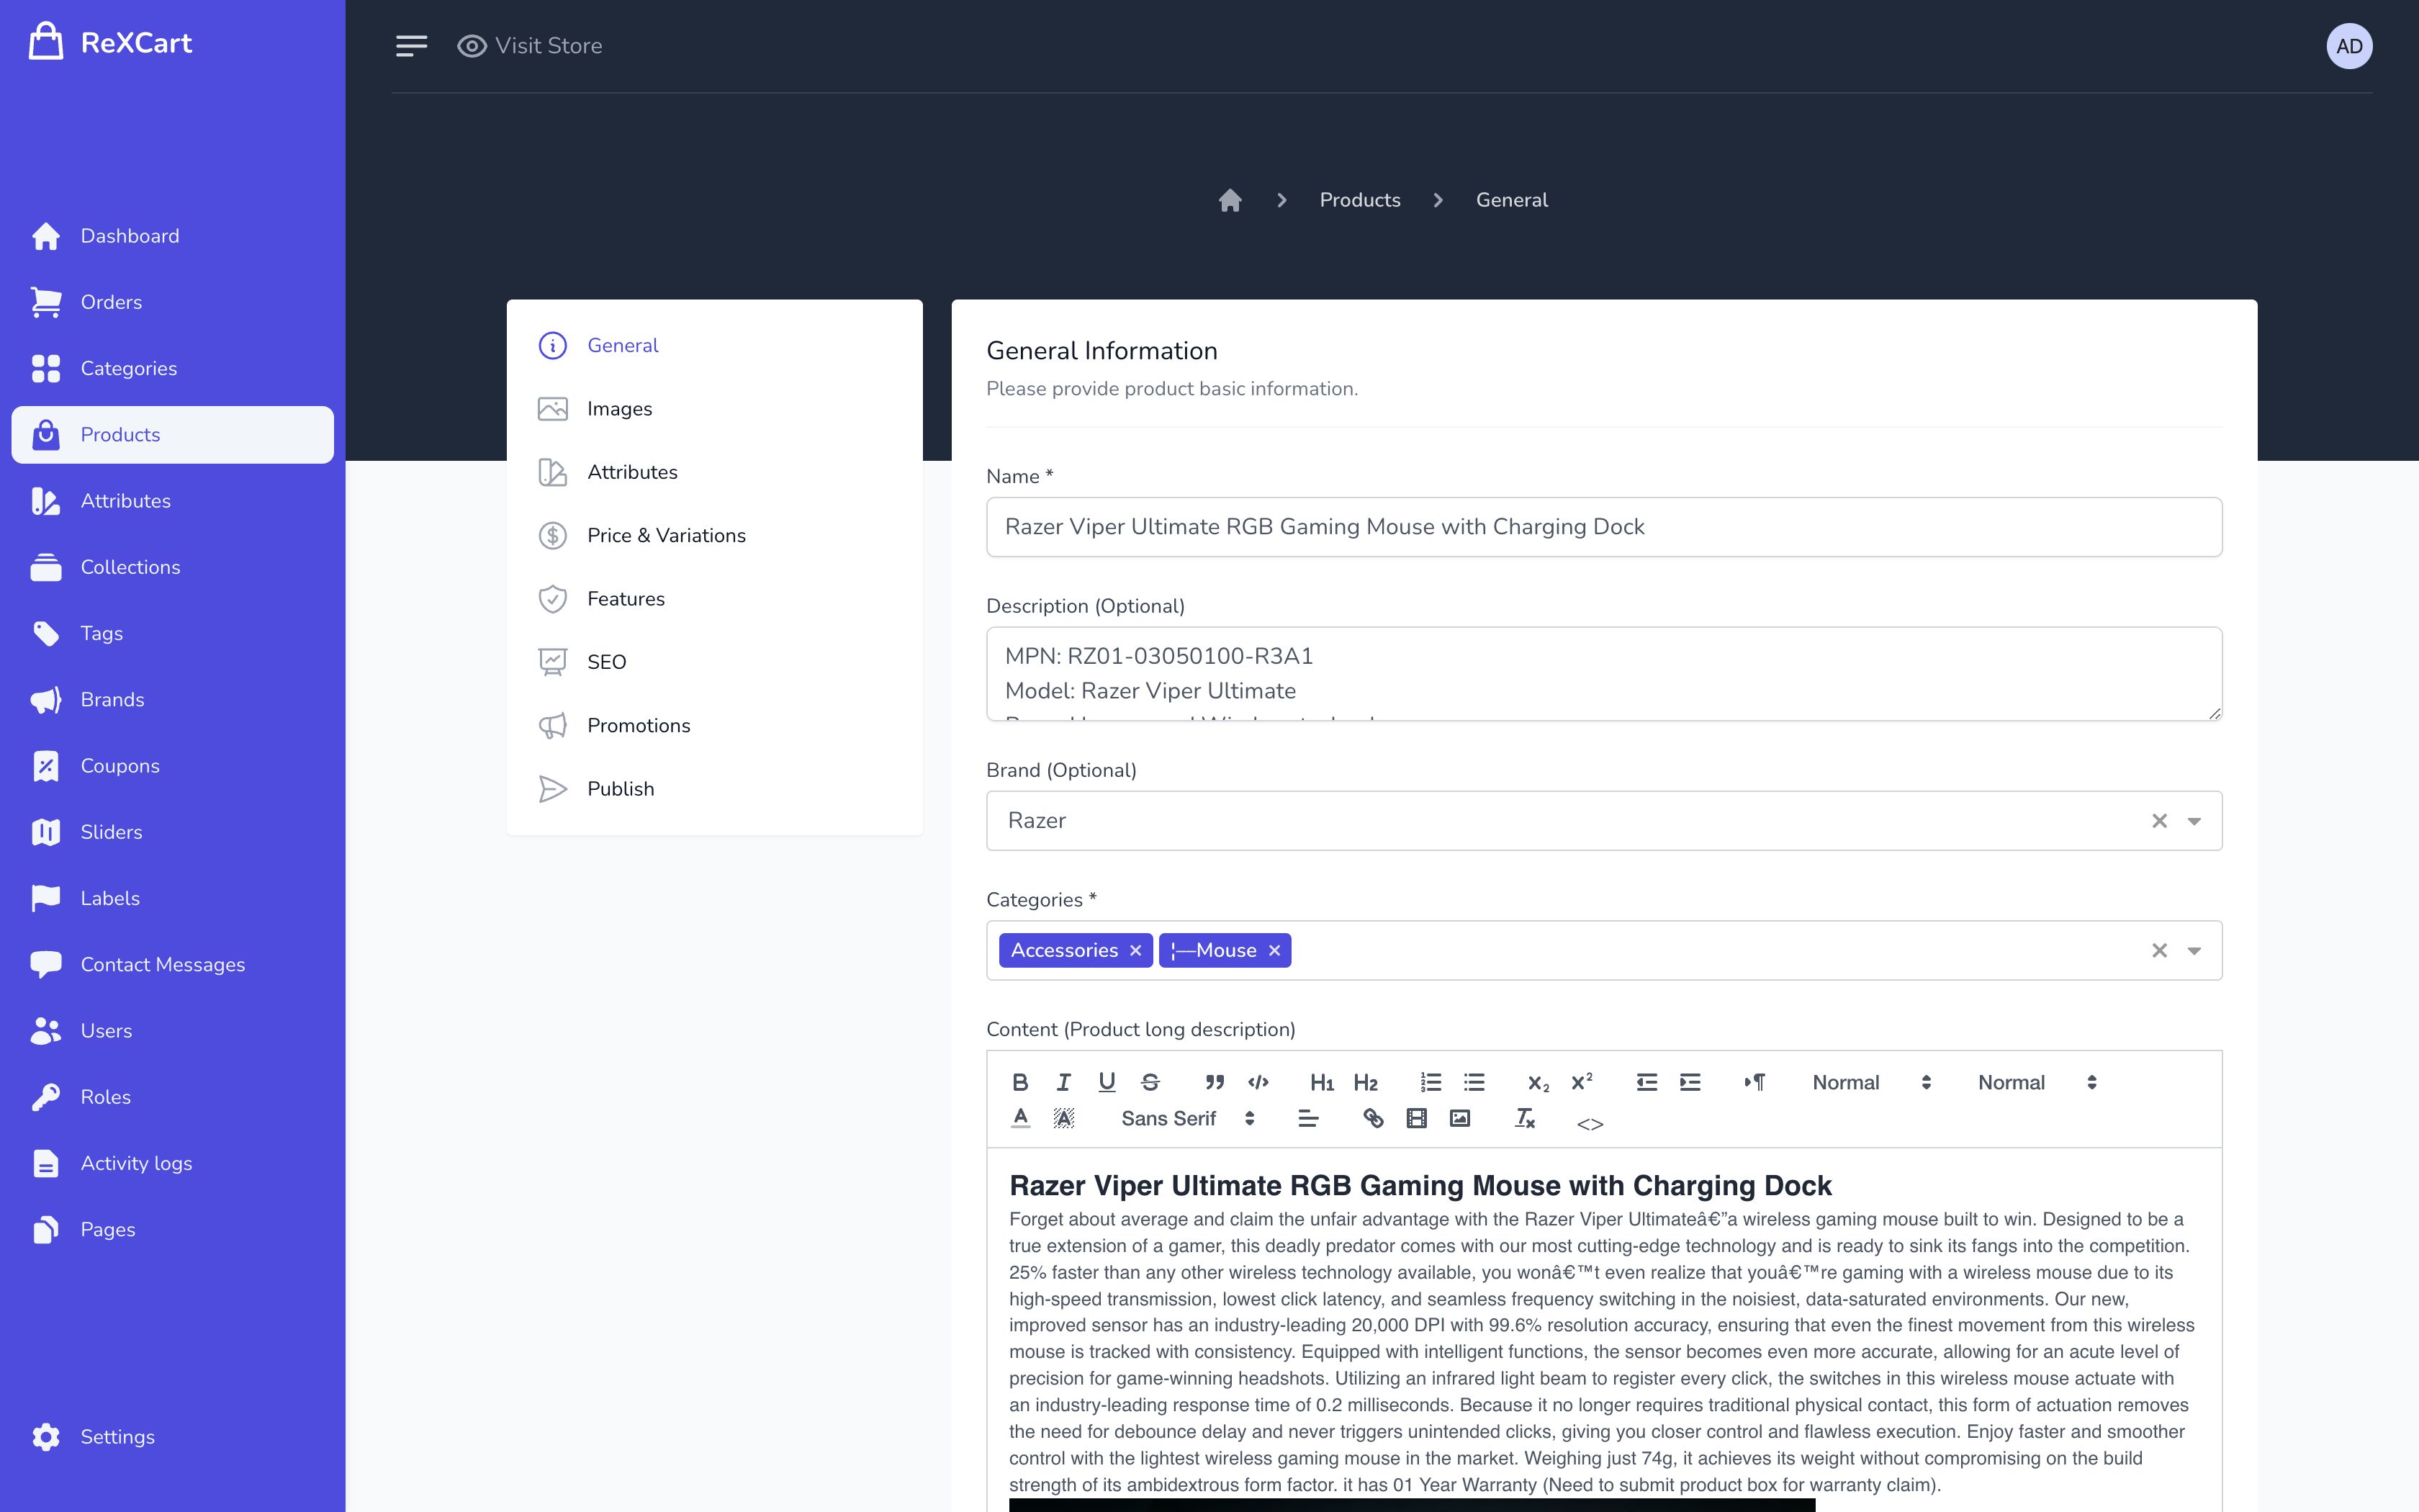The height and width of the screenshot is (1512, 2419).
Task: Apply Heading 2 style
Action: 1366,1082
